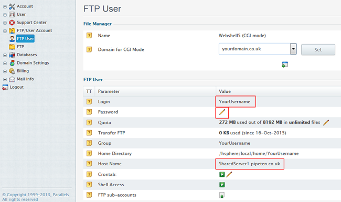Click the FTP User person icon
The image size is (341, 202).
pyautogui.click(x=12, y=39)
